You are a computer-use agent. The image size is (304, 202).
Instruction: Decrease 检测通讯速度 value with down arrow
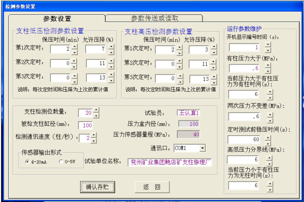click(x=94, y=140)
